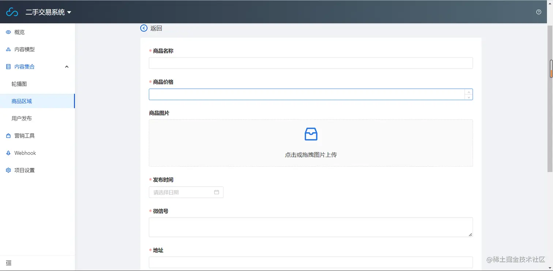
Task: Select 商品区域 in the sidebar
Action: coord(37,101)
